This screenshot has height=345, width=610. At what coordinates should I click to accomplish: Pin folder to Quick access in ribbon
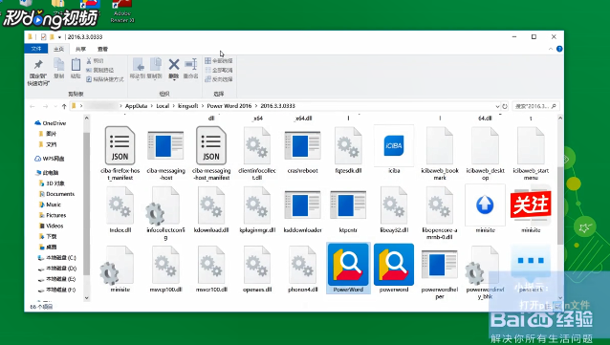[38, 72]
